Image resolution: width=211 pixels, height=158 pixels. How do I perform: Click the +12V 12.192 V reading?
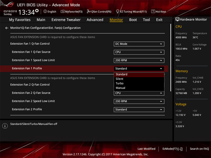tap(180, 115)
